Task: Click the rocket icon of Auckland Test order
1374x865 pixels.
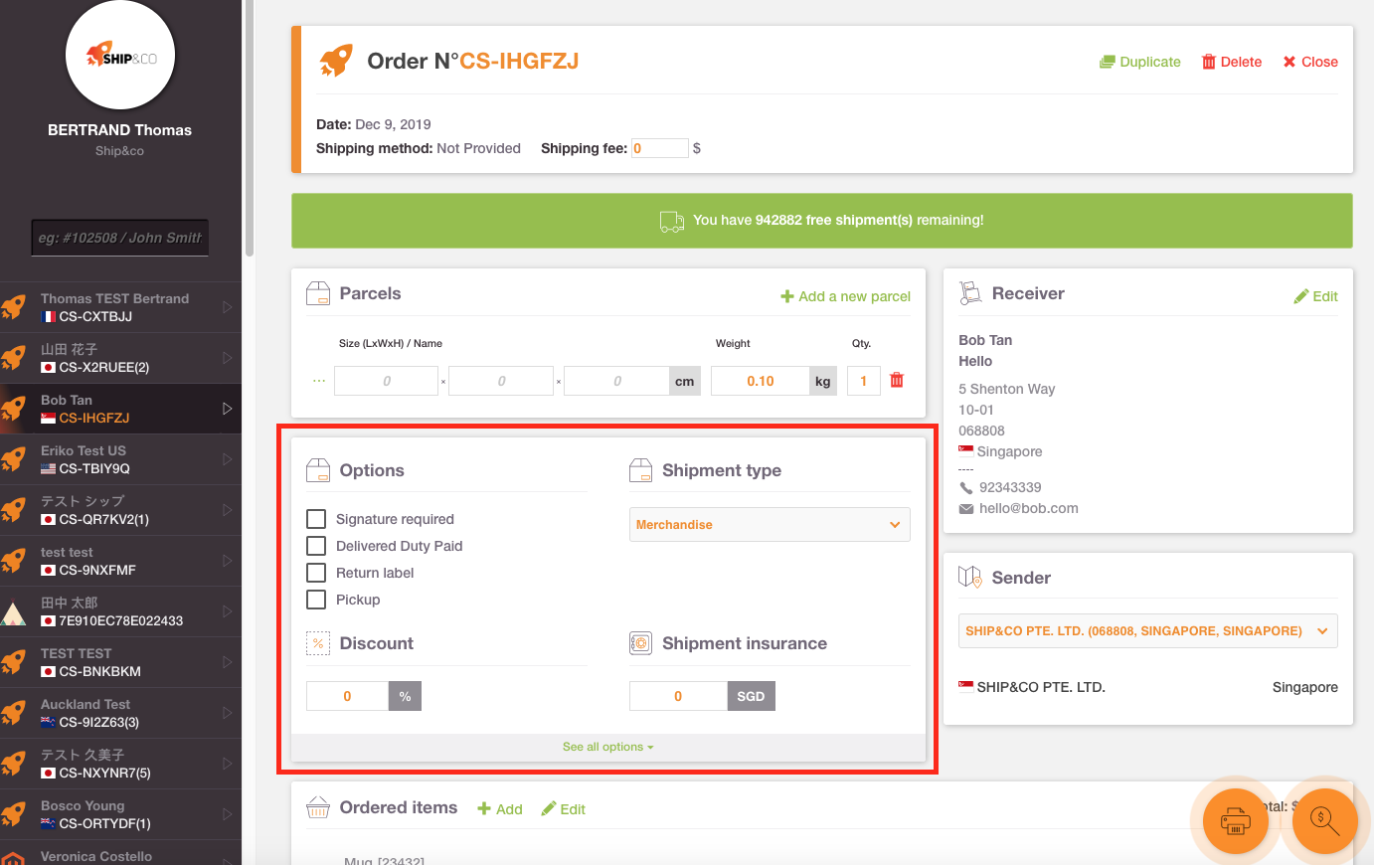Action: click(x=14, y=713)
